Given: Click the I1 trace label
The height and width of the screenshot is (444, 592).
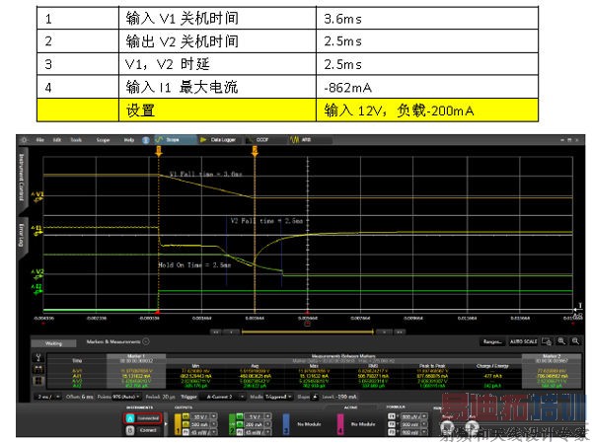Looking at the screenshot, I should 37,229.
